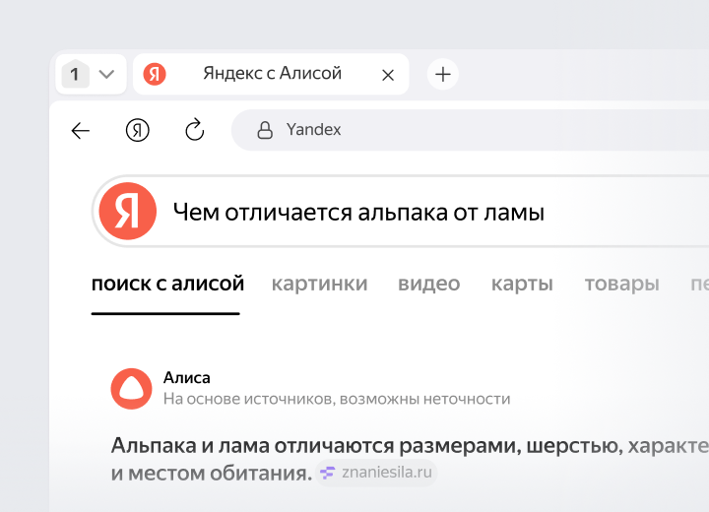This screenshot has height=512, width=709.
Task: Switch to поиск с алисой tab
Action: tap(167, 284)
